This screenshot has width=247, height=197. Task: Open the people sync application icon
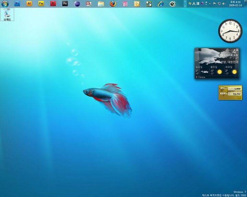point(149,4)
